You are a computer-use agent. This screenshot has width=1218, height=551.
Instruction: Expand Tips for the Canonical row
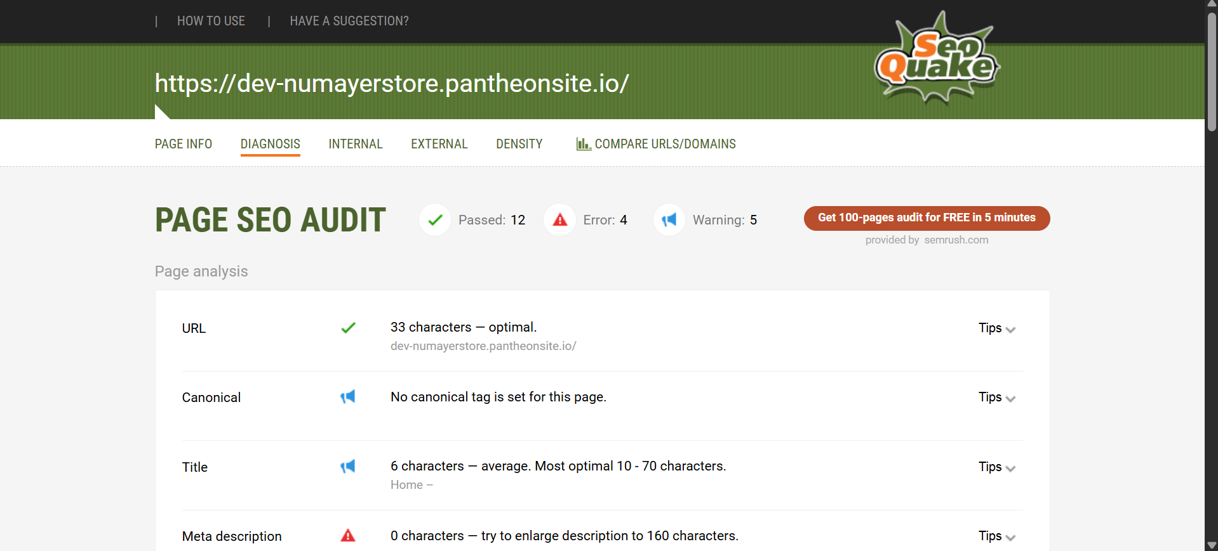point(996,398)
